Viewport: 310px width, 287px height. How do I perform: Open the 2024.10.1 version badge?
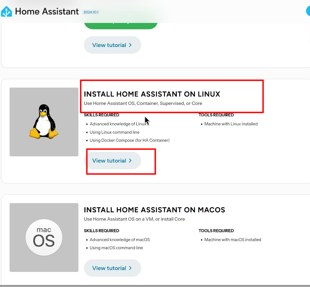pyautogui.click(x=91, y=12)
